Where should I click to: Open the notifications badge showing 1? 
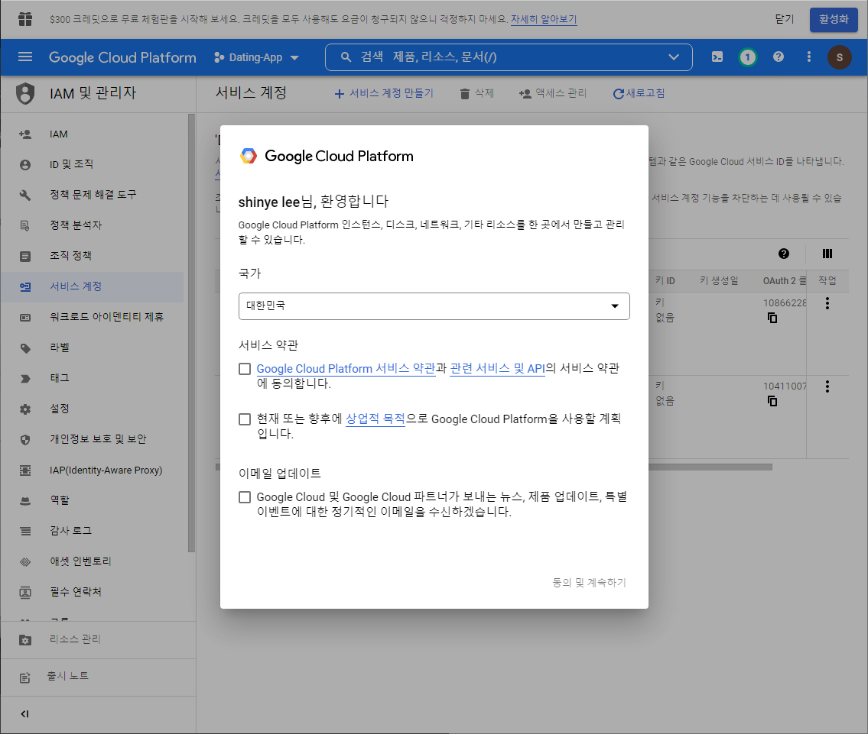pos(747,57)
